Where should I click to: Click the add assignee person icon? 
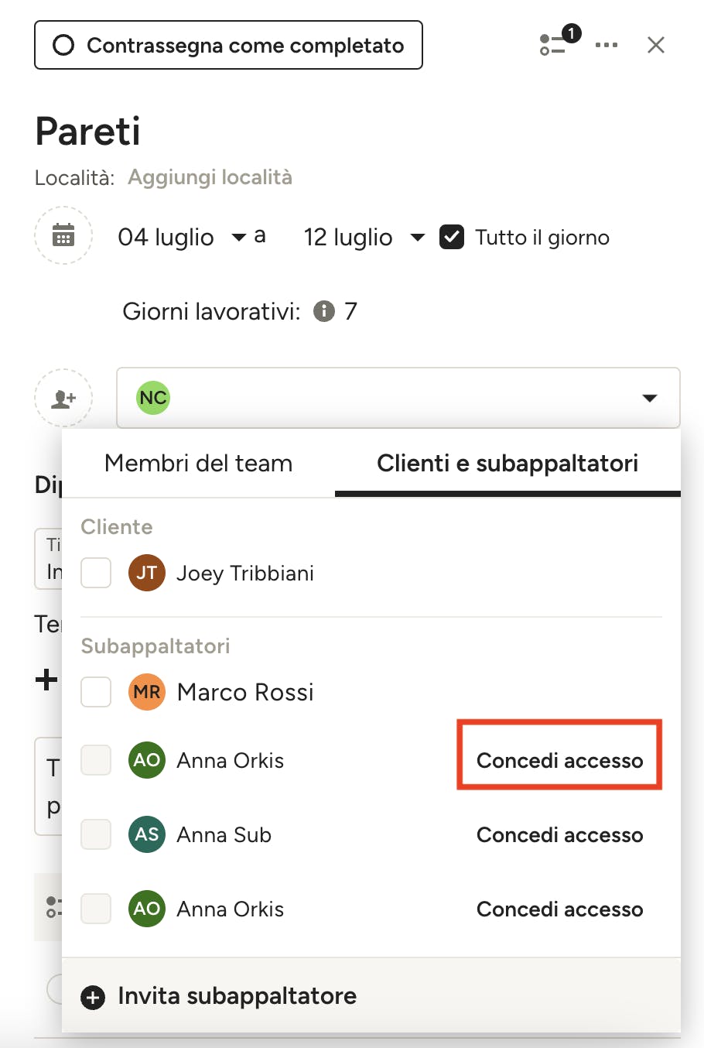(x=63, y=398)
